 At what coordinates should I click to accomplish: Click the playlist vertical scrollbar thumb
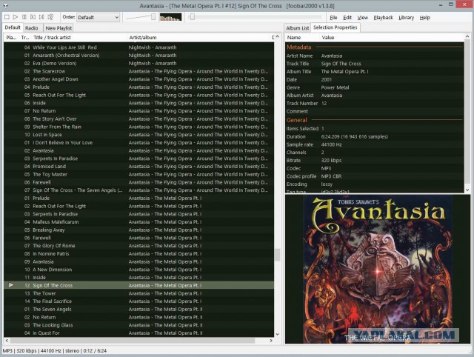(x=277, y=255)
